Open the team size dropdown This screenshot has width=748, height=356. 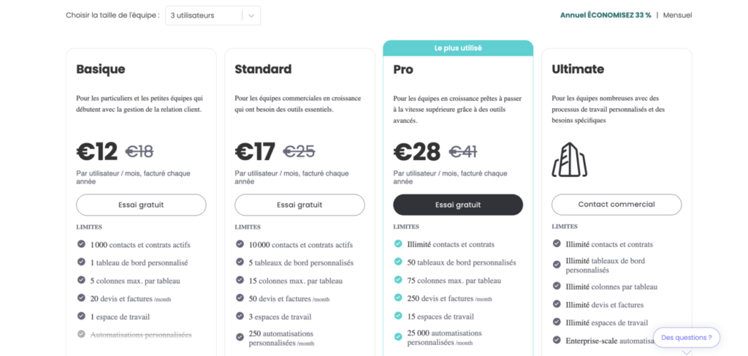click(x=204, y=15)
